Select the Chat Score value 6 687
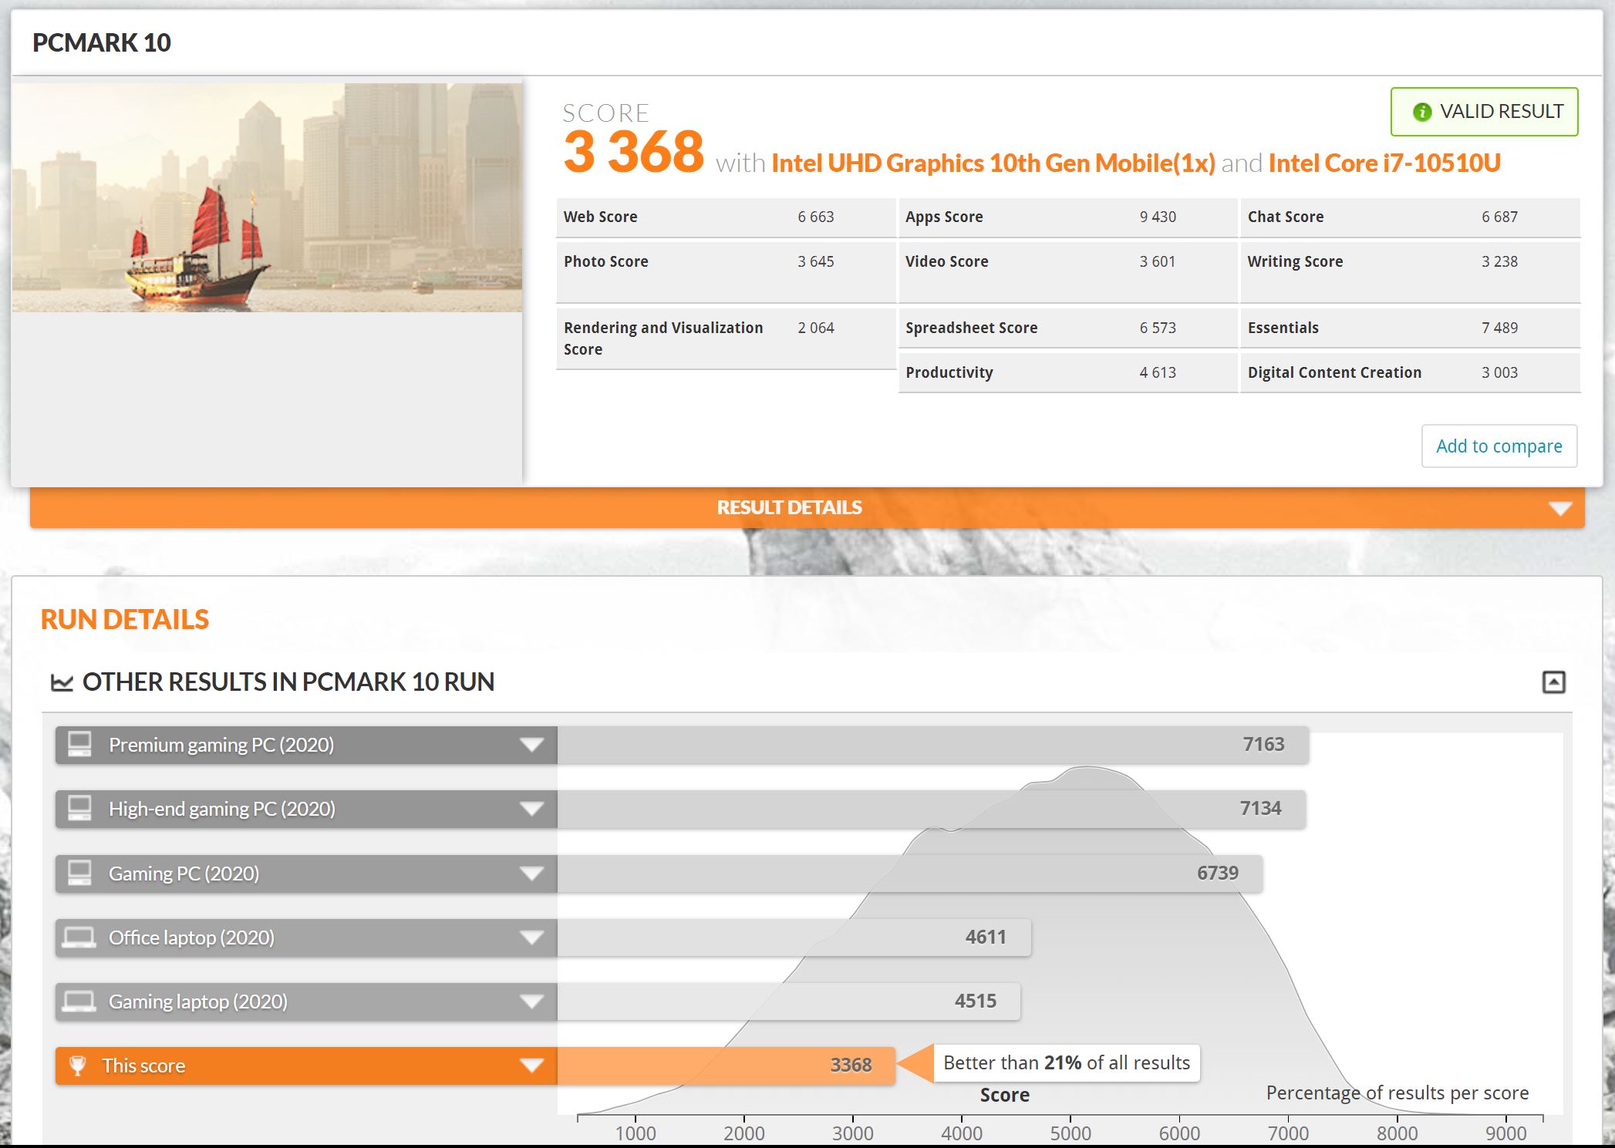Image resolution: width=1615 pixels, height=1148 pixels. [x=1499, y=217]
